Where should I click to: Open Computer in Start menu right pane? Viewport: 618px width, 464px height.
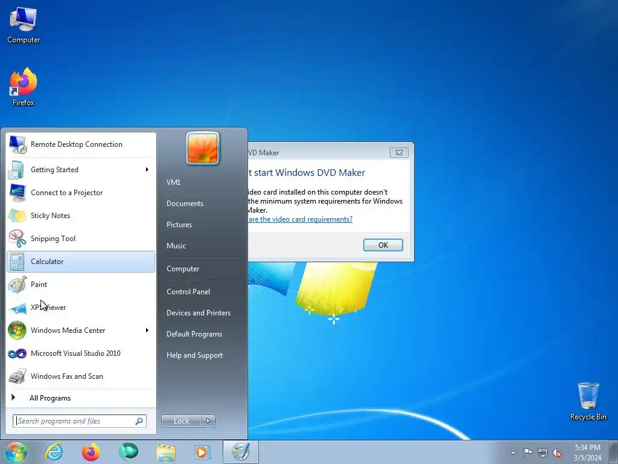point(183,269)
